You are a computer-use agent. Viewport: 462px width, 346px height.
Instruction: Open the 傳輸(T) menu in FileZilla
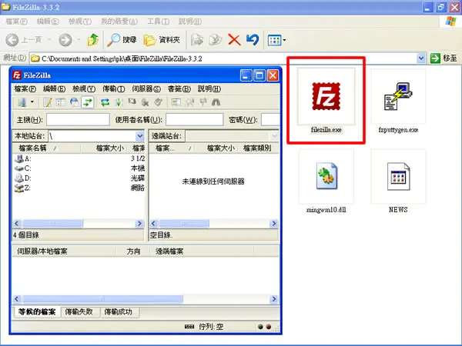coord(114,89)
